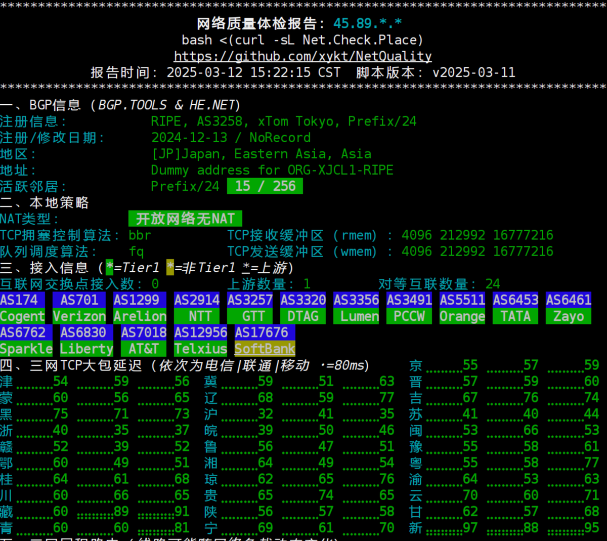Click the underlined SoftBank upstream label
This screenshot has height=541, width=607.
(x=265, y=349)
